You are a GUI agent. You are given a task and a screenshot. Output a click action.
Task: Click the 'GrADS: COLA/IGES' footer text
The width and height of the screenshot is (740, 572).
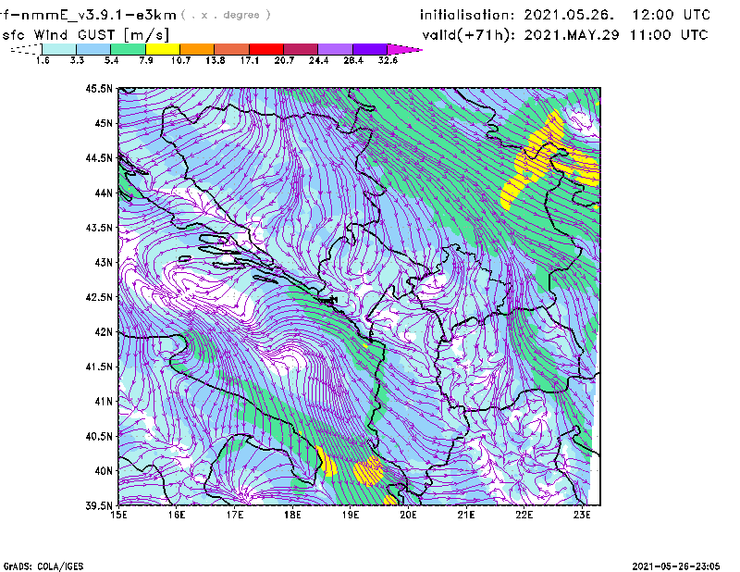(x=43, y=566)
